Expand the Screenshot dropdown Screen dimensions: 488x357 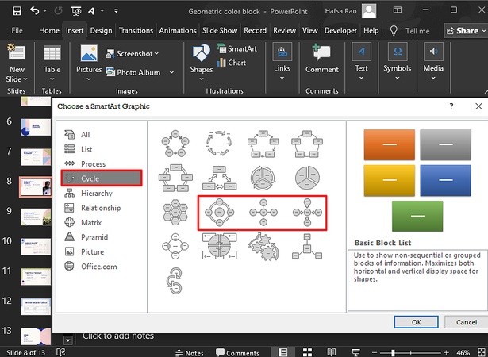click(x=132, y=53)
